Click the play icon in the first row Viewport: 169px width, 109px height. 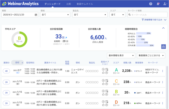(103, 69)
